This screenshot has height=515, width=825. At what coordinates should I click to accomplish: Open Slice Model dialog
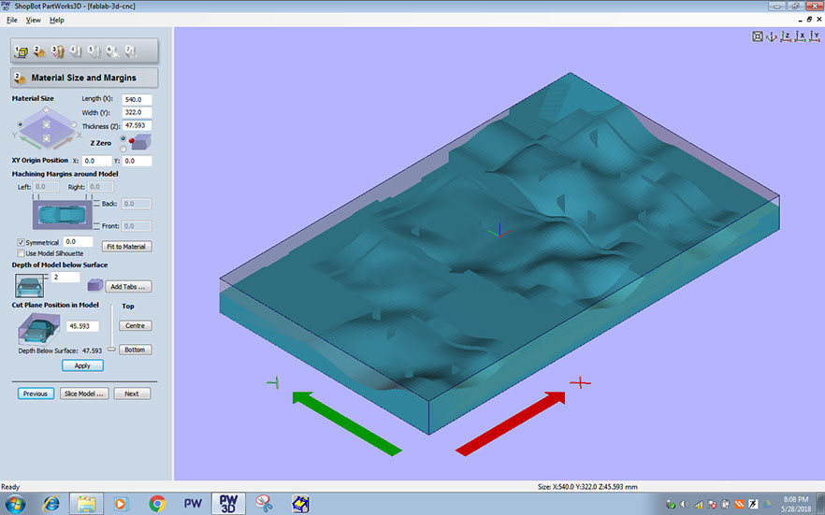84,393
